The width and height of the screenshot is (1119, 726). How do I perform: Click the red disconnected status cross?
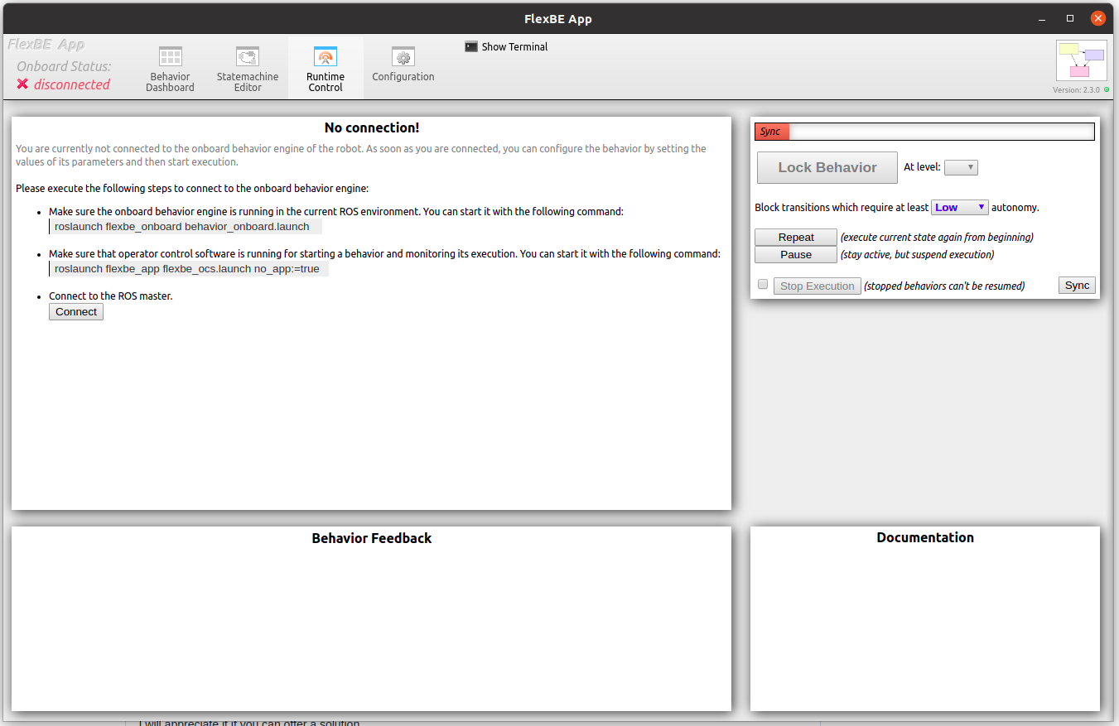click(23, 84)
